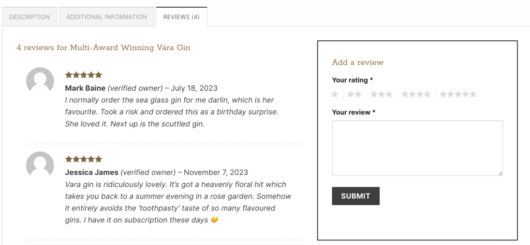Click the Jessica James reviewer name

click(92, 173)
